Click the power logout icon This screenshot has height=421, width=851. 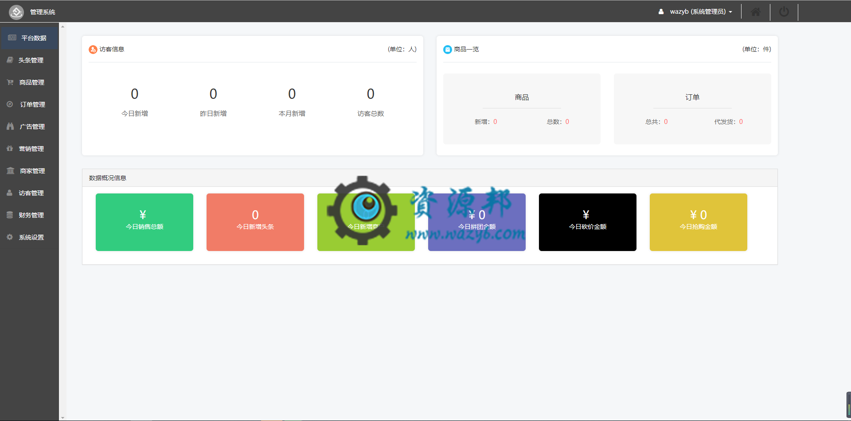coord(784,12)
